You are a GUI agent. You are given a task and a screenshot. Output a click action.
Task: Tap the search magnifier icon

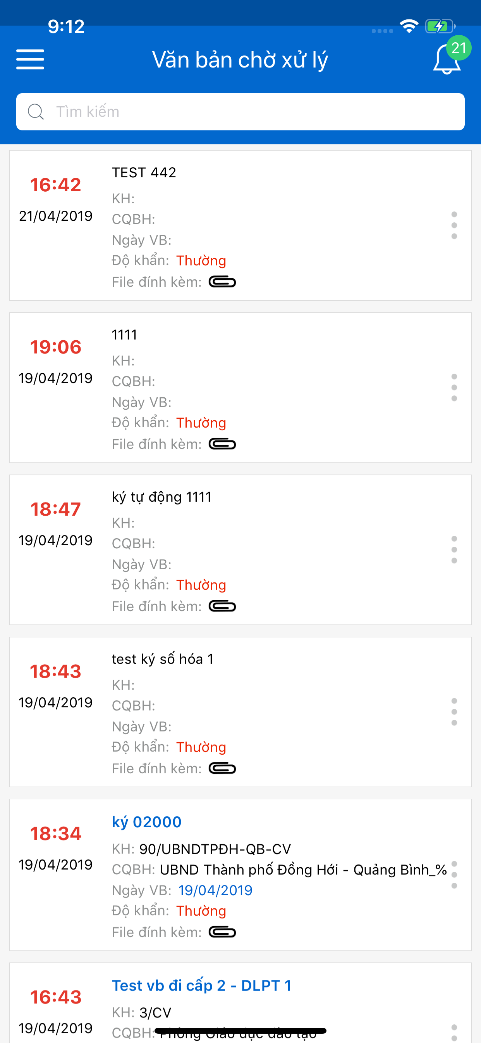tap(36, 112)
